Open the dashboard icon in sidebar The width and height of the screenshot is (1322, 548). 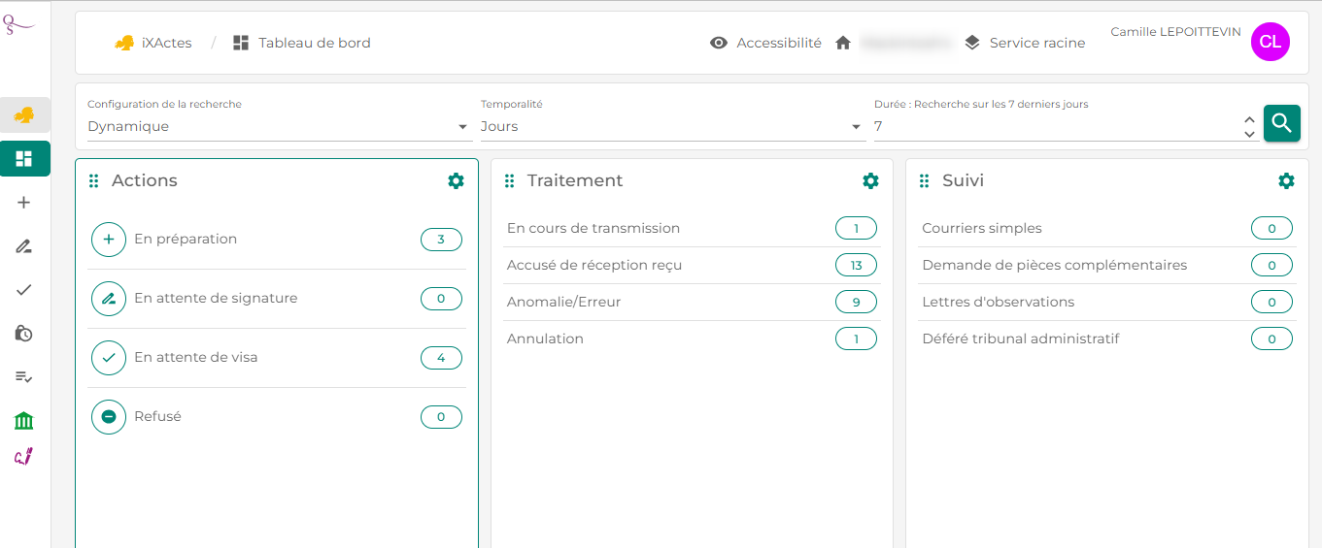(24, 158)
